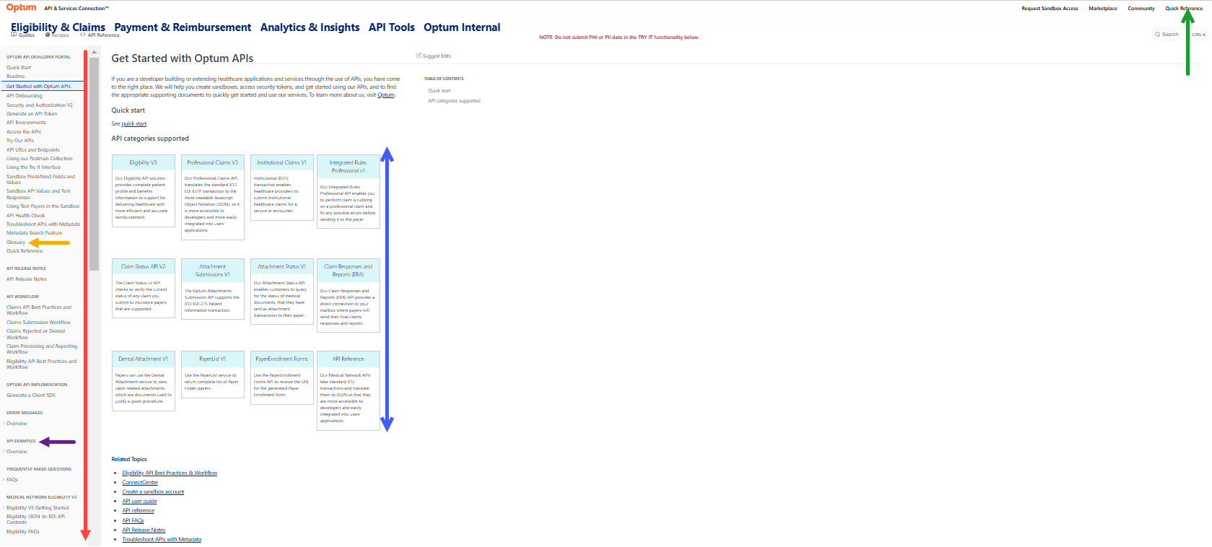The height and width of the screenshot is (547, 1212).
Task: Open the PayerEnrollment Forms card
Action: point(282,377)
